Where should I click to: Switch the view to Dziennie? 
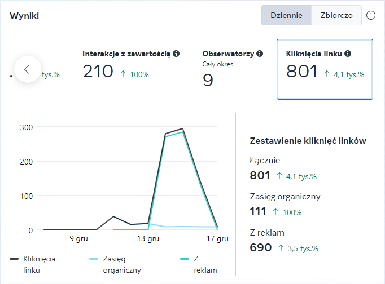pyautogui.click(x=286, y=15)
